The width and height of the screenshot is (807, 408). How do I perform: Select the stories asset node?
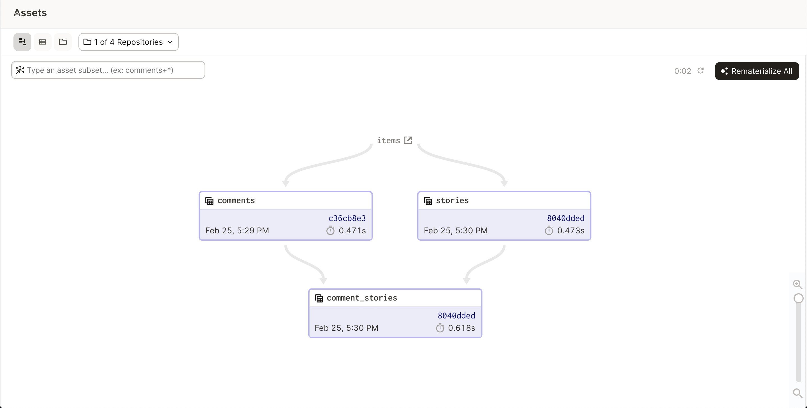pyautogui.click(x=504, y=216)
